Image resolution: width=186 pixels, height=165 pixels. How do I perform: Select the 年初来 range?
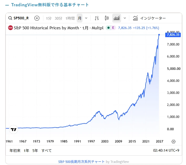[x=15, y=151]
